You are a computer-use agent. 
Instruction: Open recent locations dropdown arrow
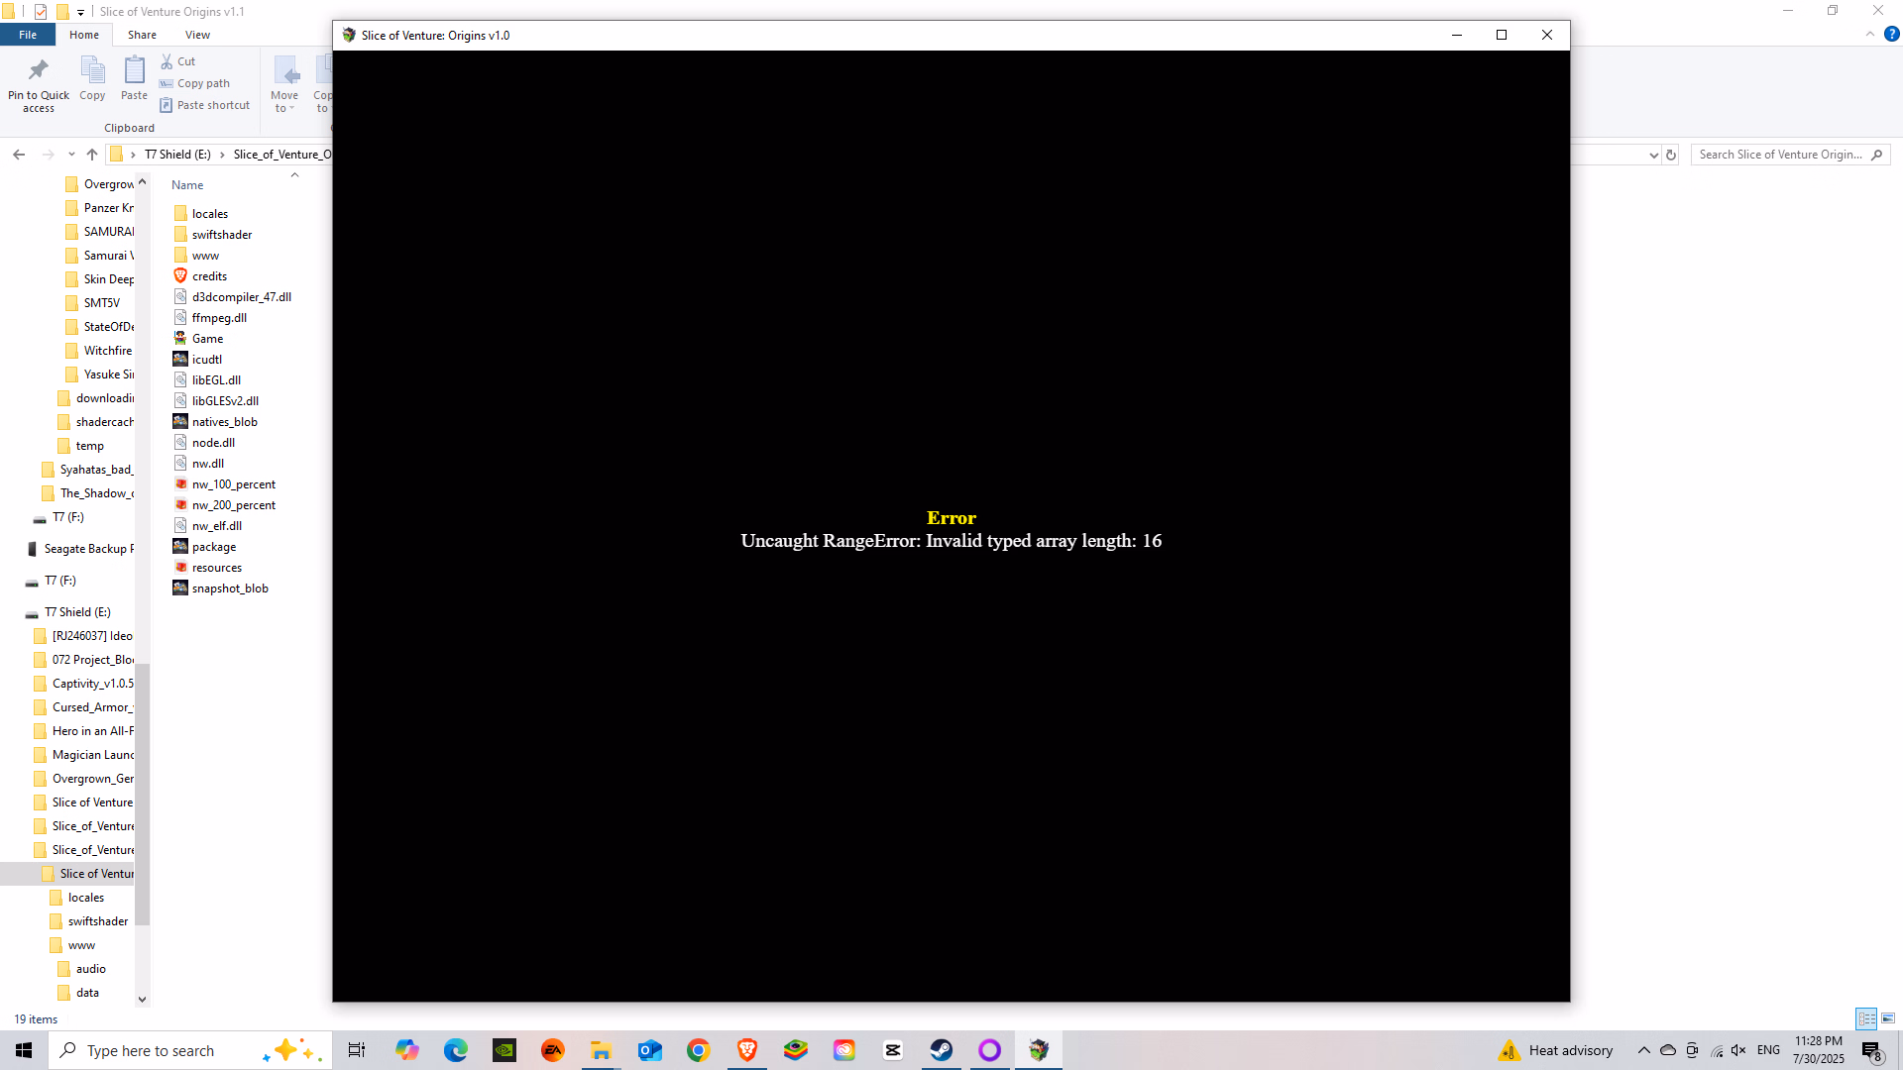pos(71,155)
